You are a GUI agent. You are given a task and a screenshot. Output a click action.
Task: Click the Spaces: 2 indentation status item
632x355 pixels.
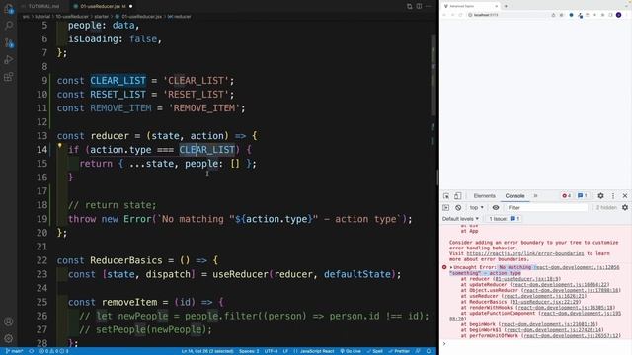coord(249,351)
